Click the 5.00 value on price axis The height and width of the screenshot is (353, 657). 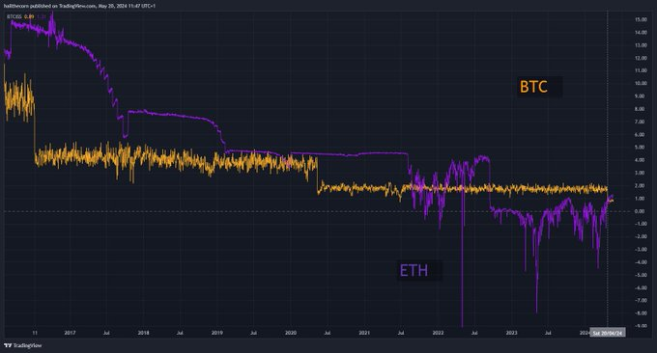click(641, 148)
